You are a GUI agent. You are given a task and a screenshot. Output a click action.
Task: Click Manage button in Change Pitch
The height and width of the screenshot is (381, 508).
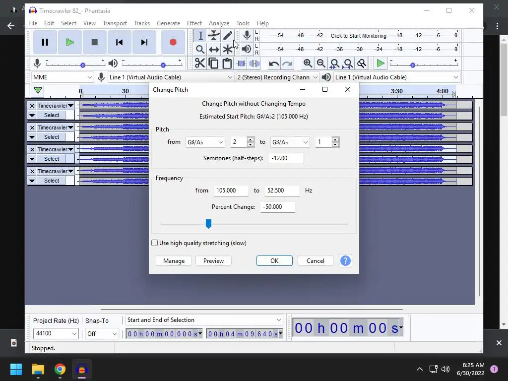[174, 261]
